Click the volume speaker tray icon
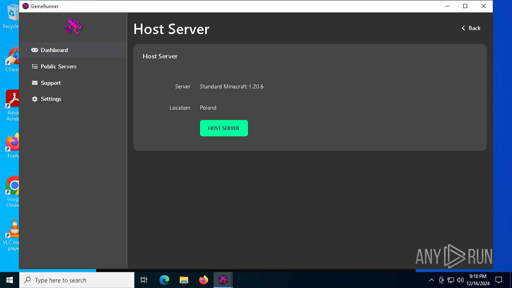This screenshot has width=512, height=288. (x=460, y=280)
